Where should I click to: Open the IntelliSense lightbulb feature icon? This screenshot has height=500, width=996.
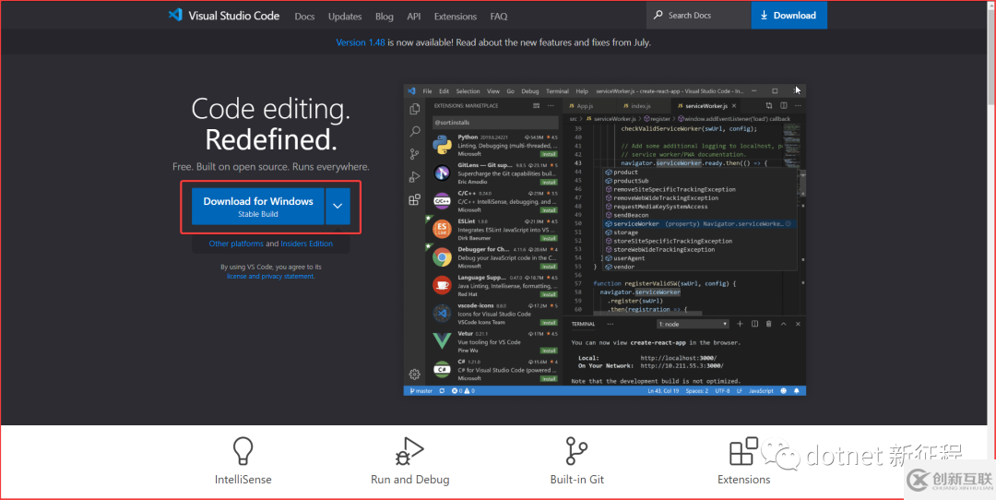point(243,450)
